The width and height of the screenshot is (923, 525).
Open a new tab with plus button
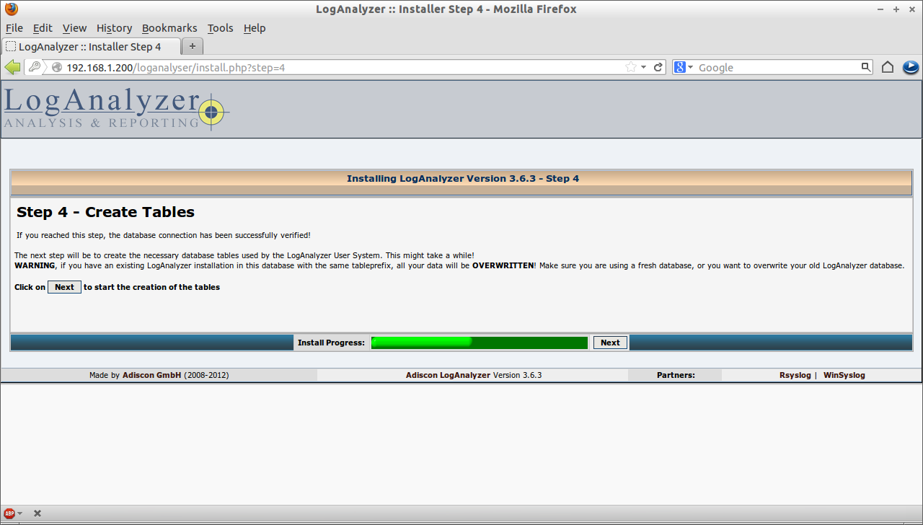[x=193, y=46]
